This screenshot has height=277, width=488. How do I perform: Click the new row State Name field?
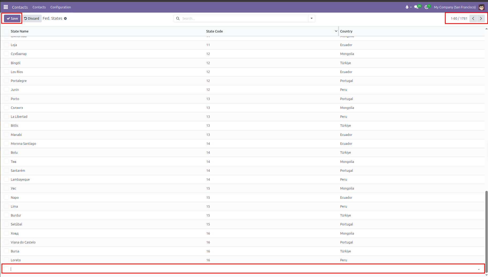[108, 269]
